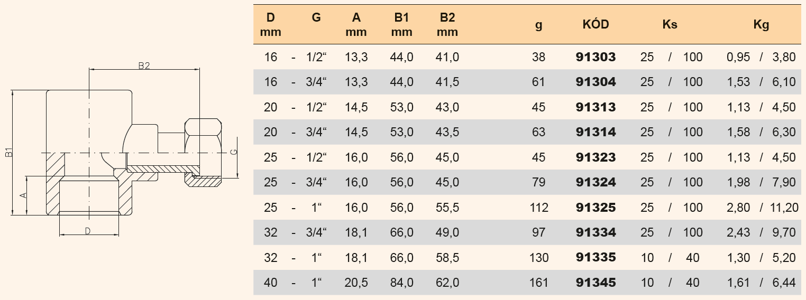Click the 84,0 B1 value
806x300 pixels.
pyautogui.click(x=401, y=283)
